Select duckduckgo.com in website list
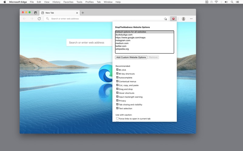Image resolution: width=243 pixels, height=151 pixels. pos(145,35)
